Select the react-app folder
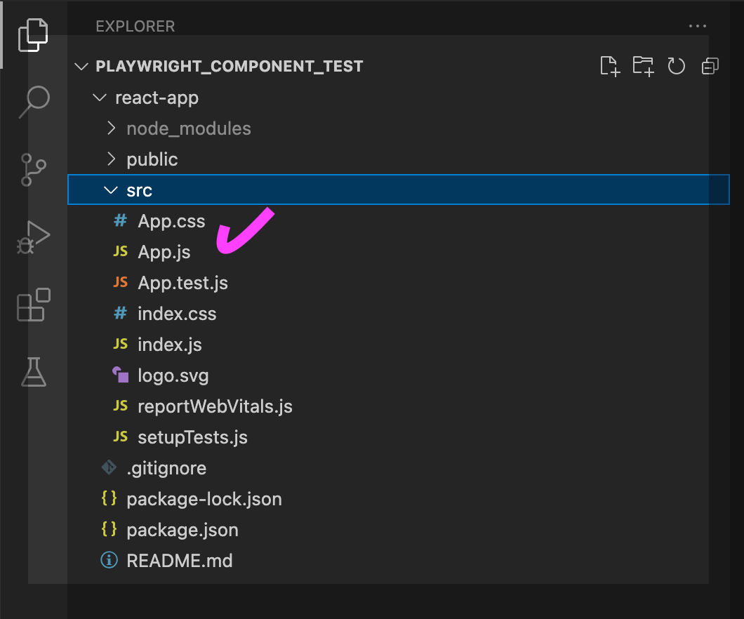 [156, 97]
